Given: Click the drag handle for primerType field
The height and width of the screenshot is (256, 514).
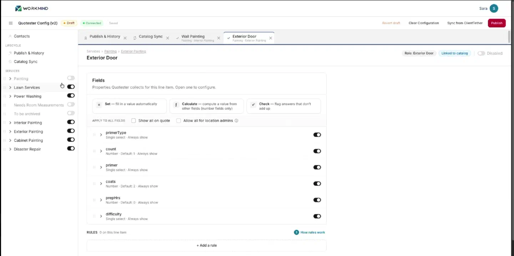Looking at the screenshot, I should click(94, 135).
